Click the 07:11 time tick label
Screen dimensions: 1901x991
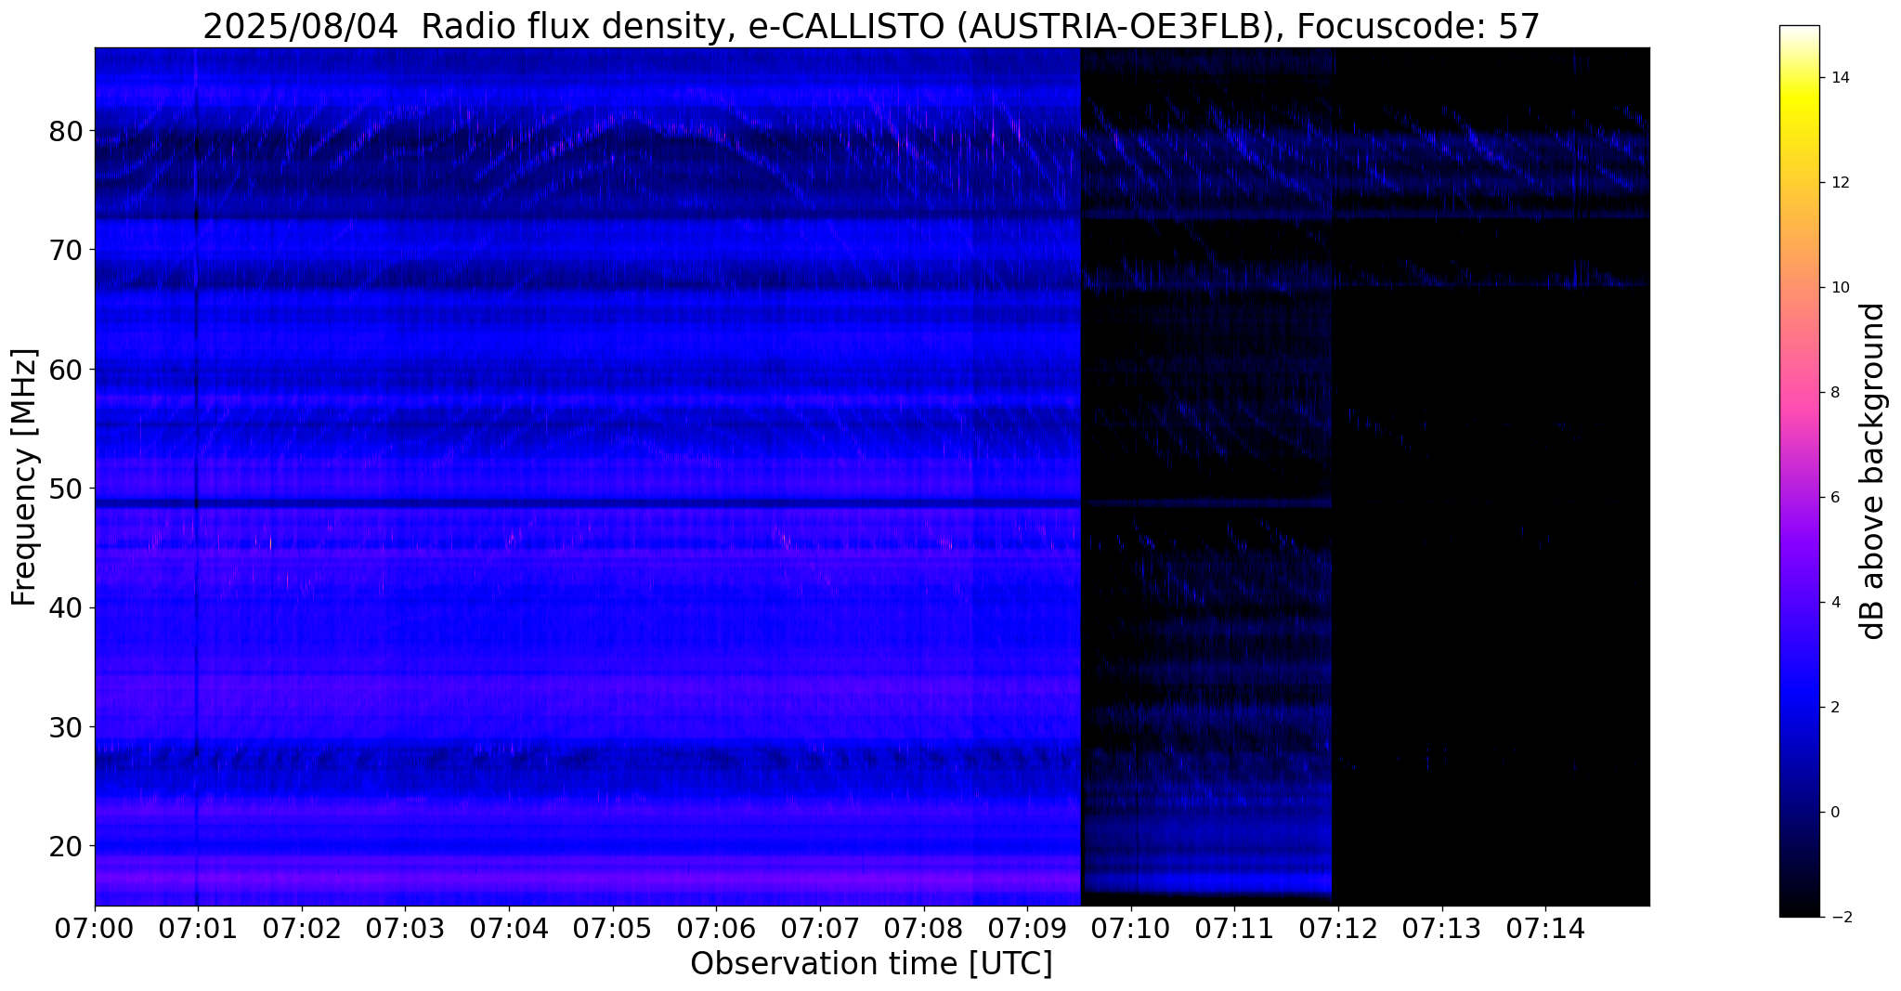[x=1234, y=928]
